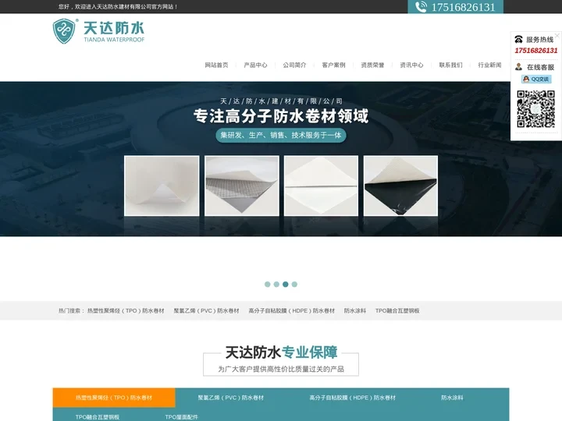Click hot search link 聚氯乙烯（PVC）防水卷材
The image size is (562, 421).
click(x=206, y=311)
